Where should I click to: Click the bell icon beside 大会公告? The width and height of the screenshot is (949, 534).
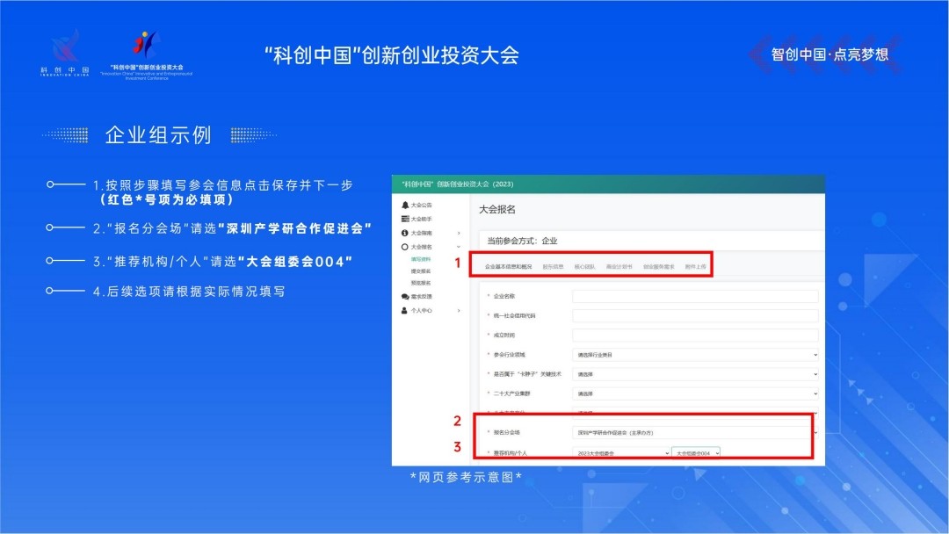click(x=405, y=205)
